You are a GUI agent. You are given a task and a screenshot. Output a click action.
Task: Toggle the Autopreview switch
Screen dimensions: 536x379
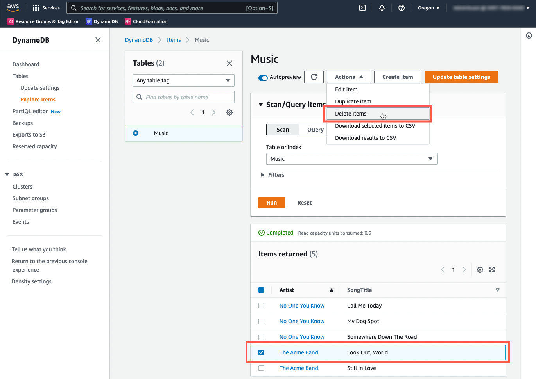pos(263,78)
